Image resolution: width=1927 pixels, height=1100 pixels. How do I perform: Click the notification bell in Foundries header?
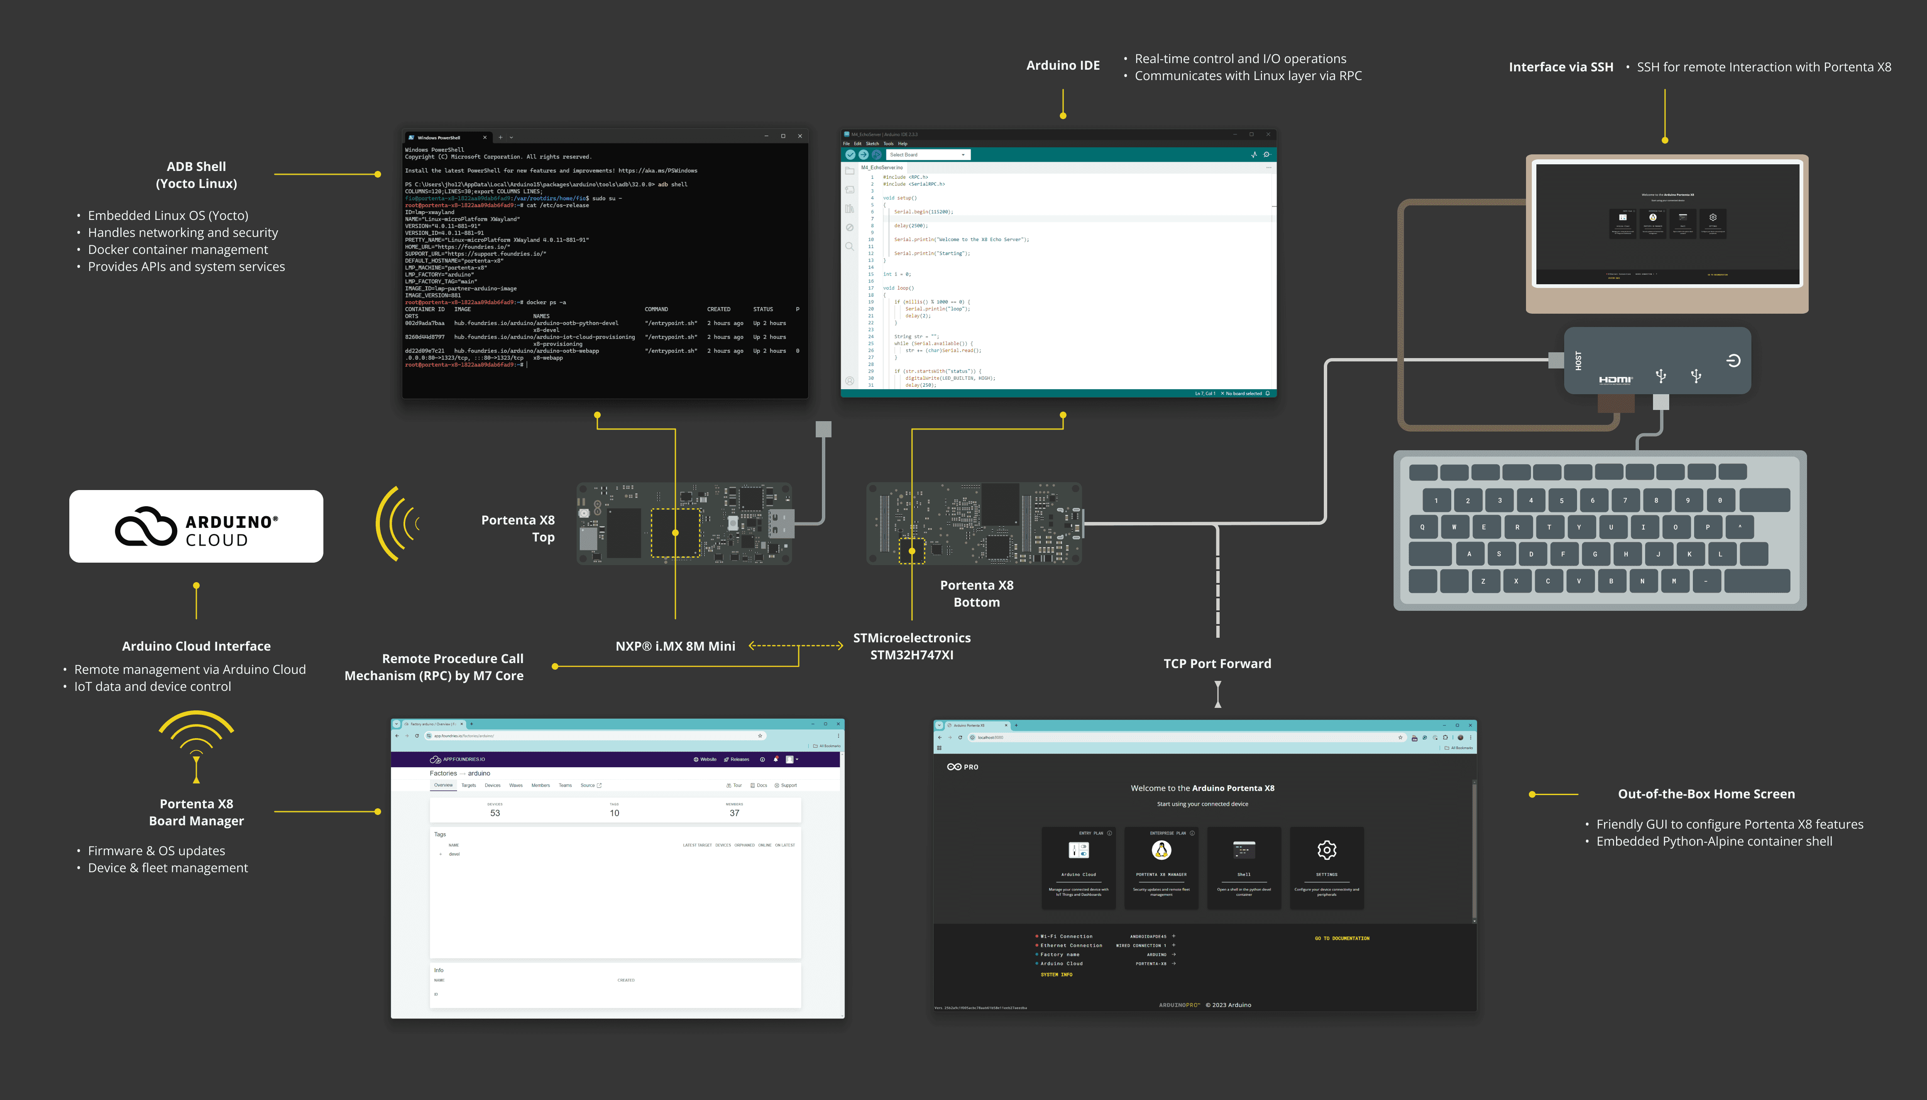point(775,759)
